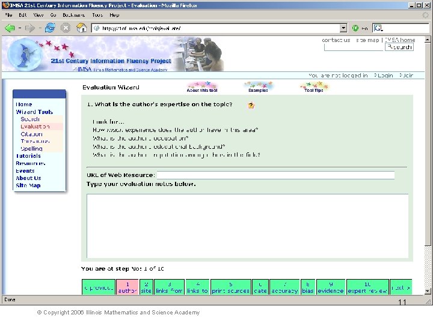Click the yellow question mark help icon
Screen dimensions: 433x324
tap(251, 105)
